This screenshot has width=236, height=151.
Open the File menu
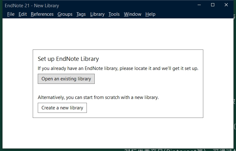point(11,14)
